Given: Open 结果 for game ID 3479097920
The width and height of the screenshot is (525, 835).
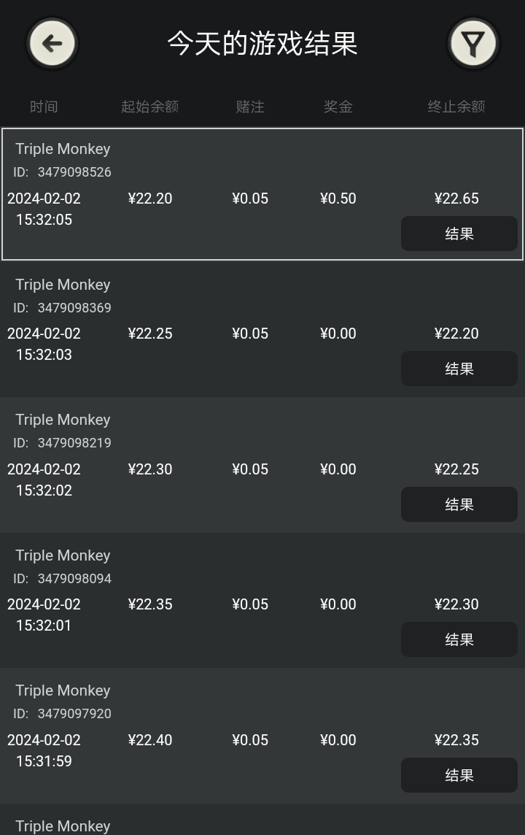Looking at the screenshot, I should point(459,775).
